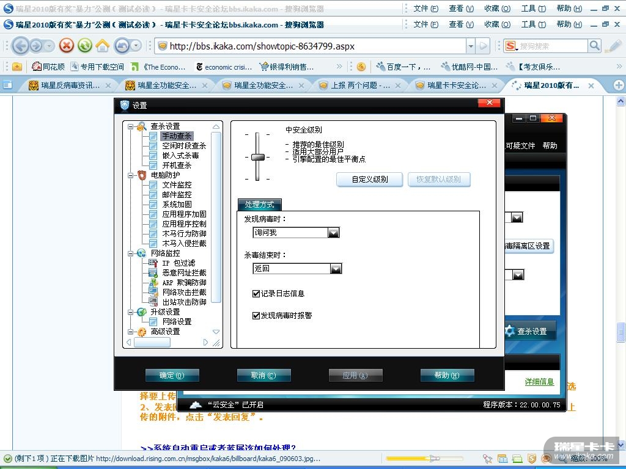Open the 查看 menu
The image size is (626, 469).
point(461,24)
